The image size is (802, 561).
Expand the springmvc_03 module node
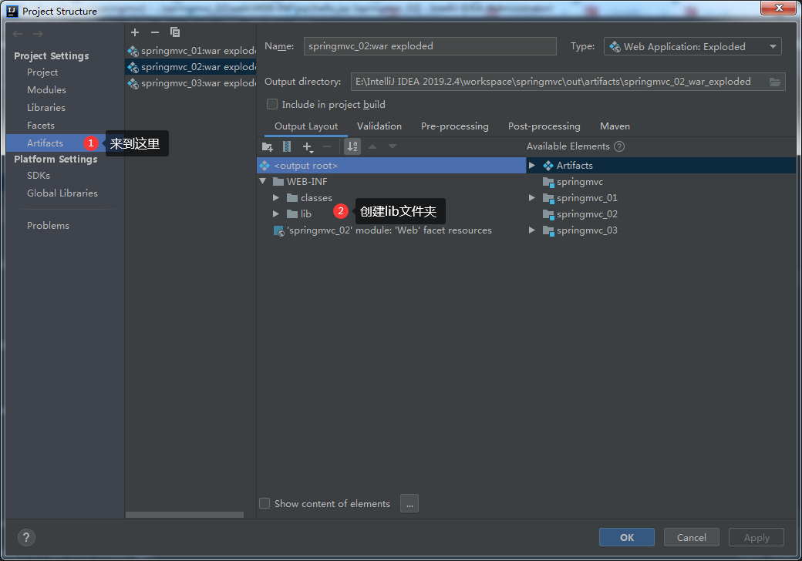point(532,230)
